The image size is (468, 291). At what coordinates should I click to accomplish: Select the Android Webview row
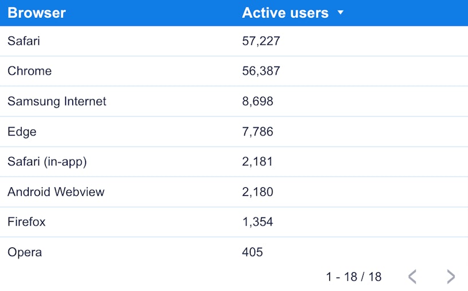tap(56, 192)
